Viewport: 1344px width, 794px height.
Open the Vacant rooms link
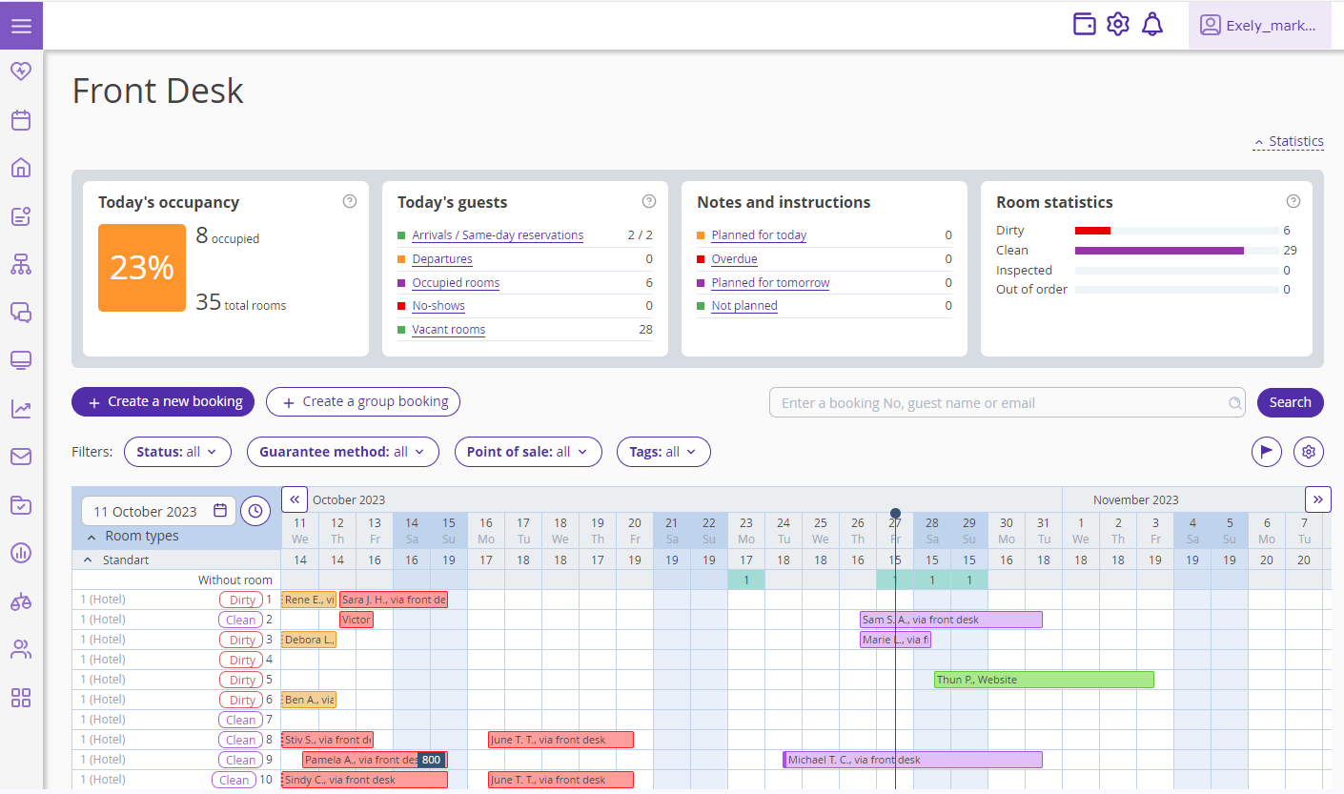tap(449, 330)
